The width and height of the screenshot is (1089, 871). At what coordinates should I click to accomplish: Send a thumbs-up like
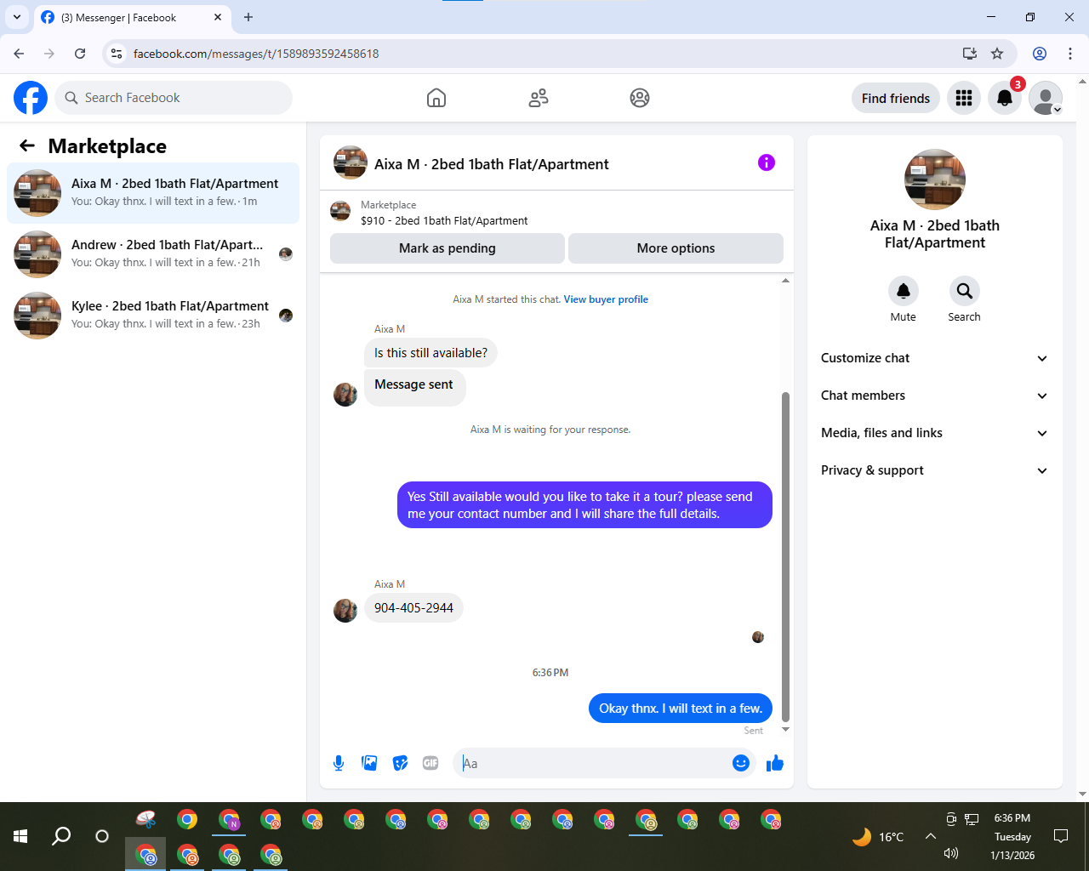[x=775, y=763]
